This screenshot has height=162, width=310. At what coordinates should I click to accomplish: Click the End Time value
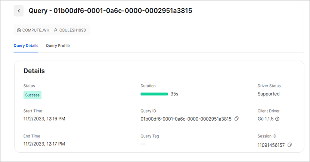[44, 144]
